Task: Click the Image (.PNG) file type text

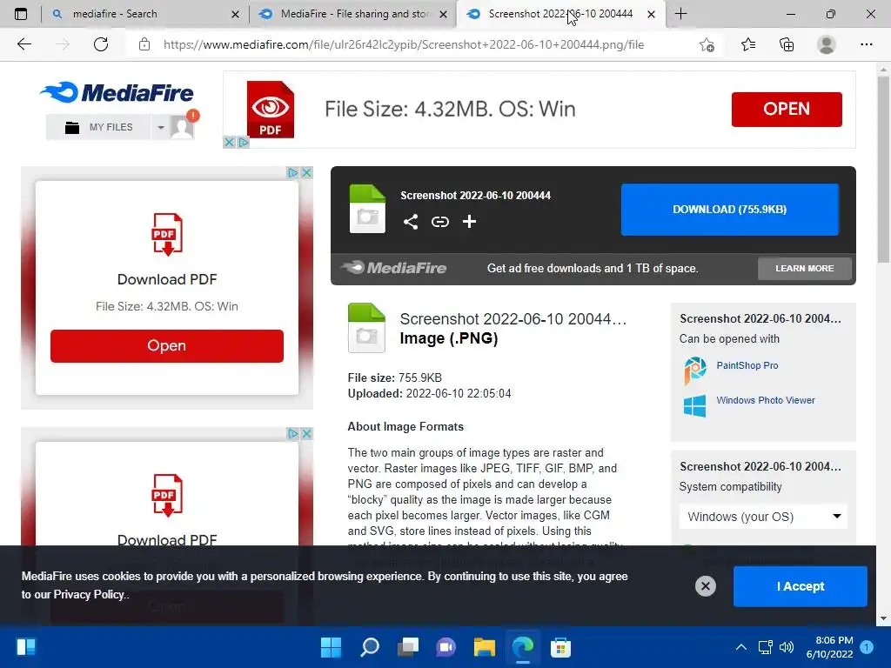Action: [x=449, y=338]
